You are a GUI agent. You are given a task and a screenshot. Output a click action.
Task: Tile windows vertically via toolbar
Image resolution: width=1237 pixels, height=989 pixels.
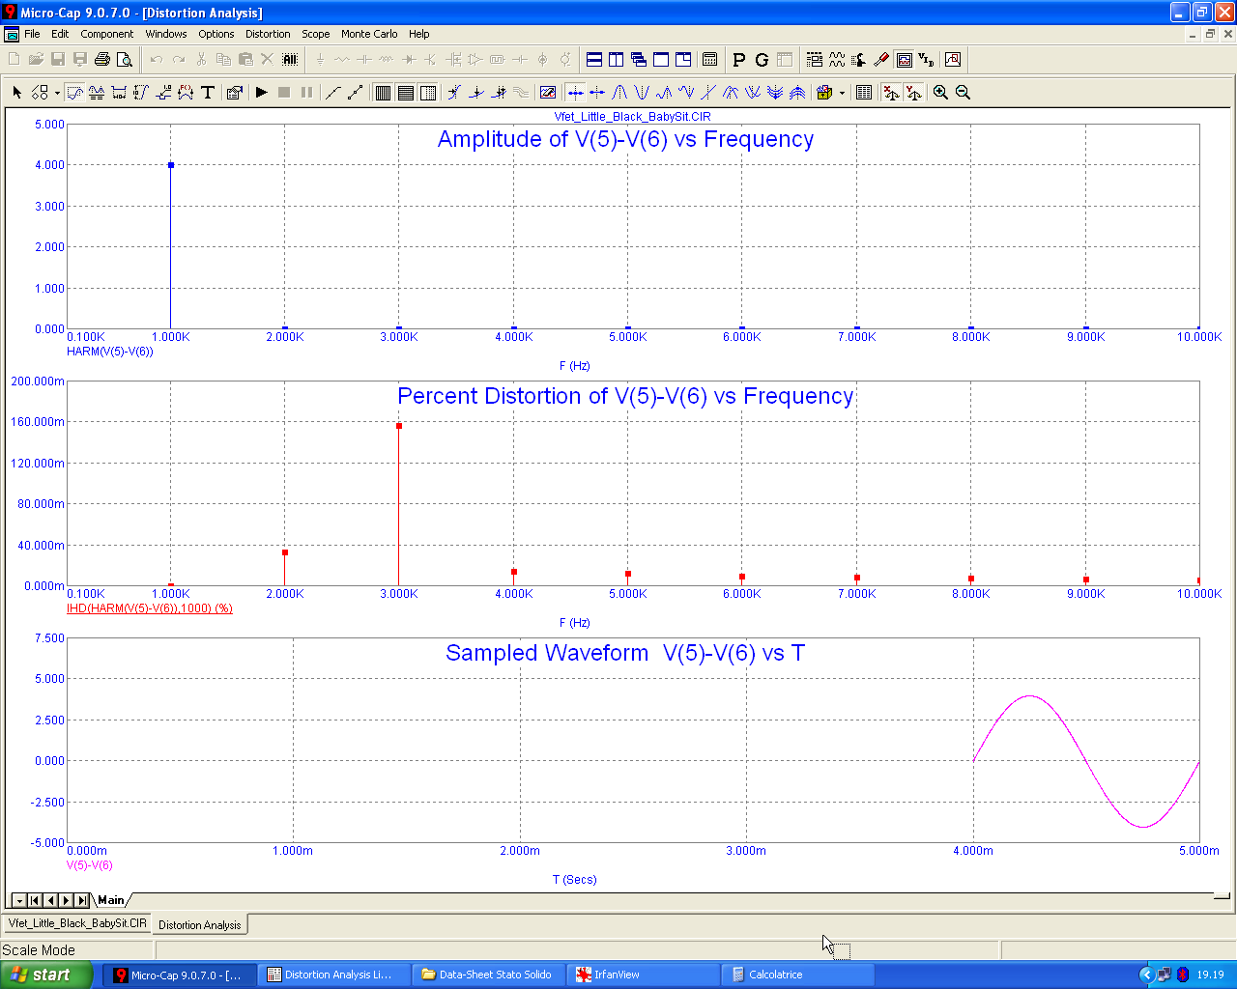point(616,60)
